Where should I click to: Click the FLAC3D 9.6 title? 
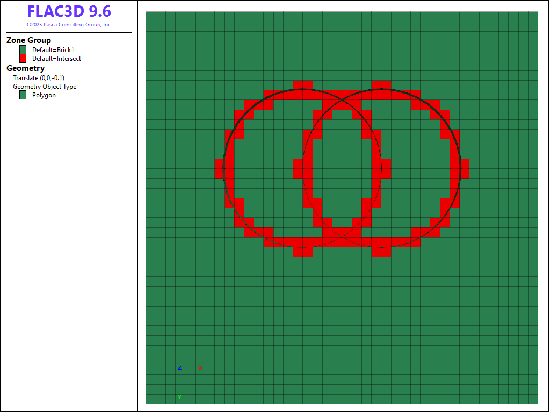coord(69,12)
